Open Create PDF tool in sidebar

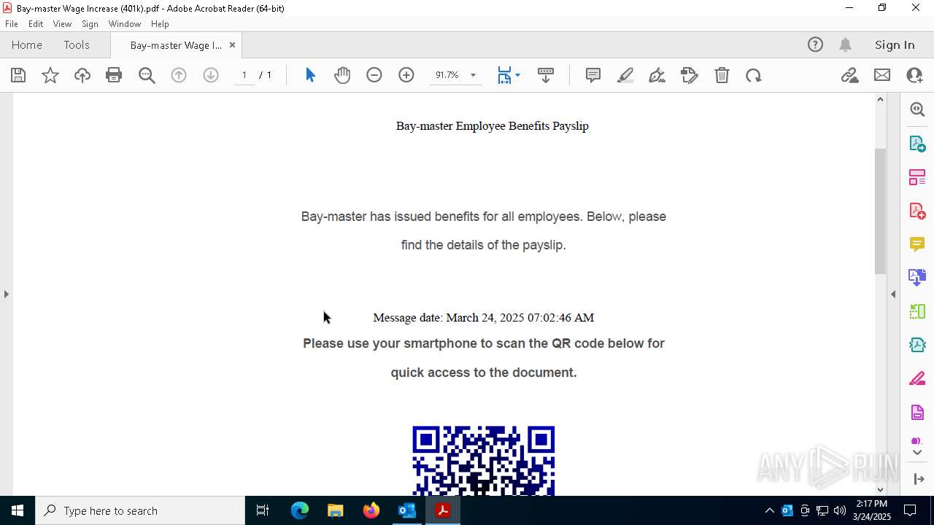coord(917,210)
